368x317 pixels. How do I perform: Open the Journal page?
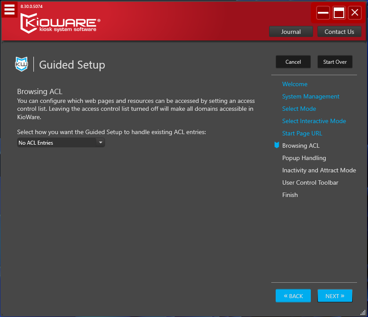click(291, 31)
